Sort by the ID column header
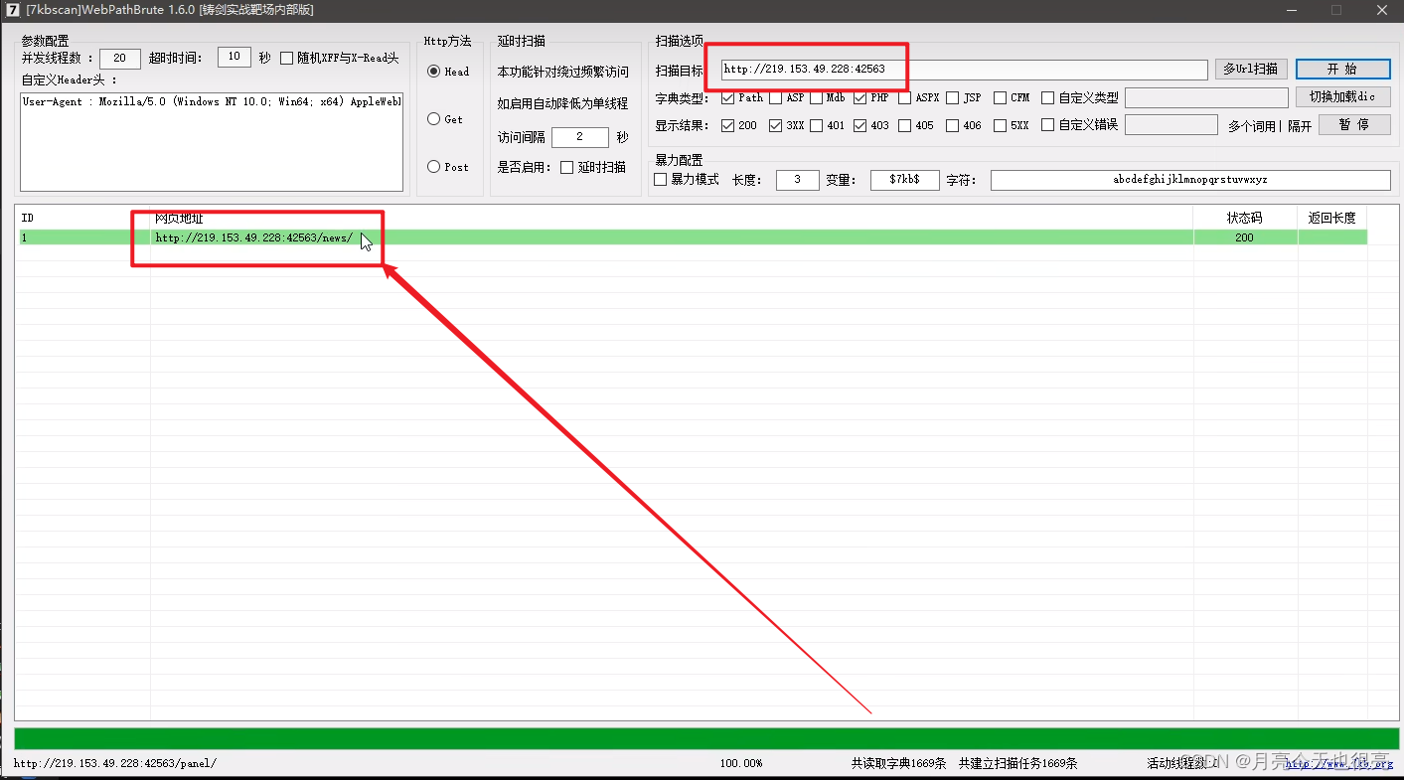The width and height of the screenshot is (1404, 780). tap(83, 218)
